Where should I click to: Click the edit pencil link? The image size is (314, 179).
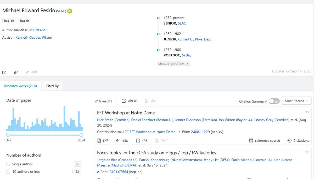tap(31, 72)
